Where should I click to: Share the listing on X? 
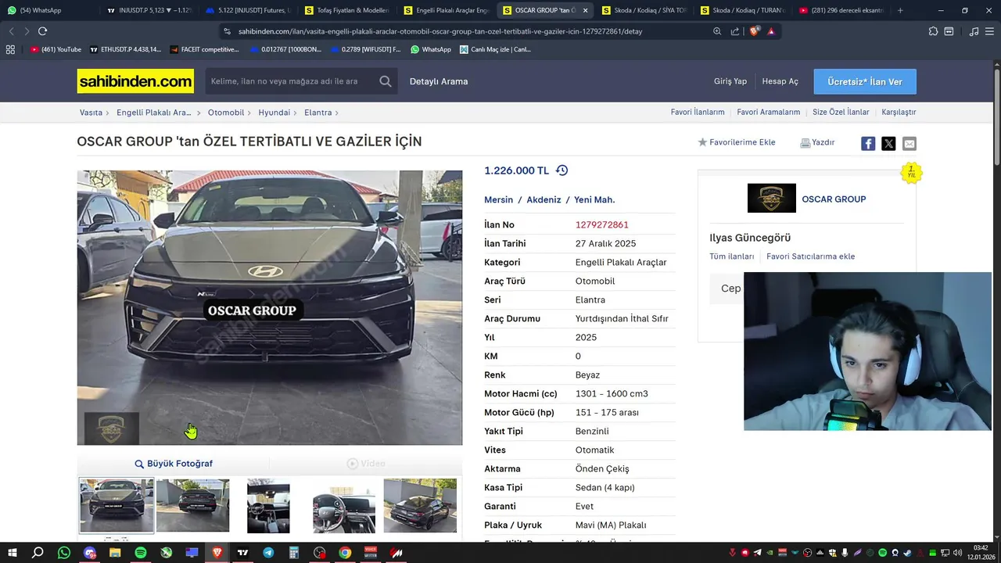(888, 143)
